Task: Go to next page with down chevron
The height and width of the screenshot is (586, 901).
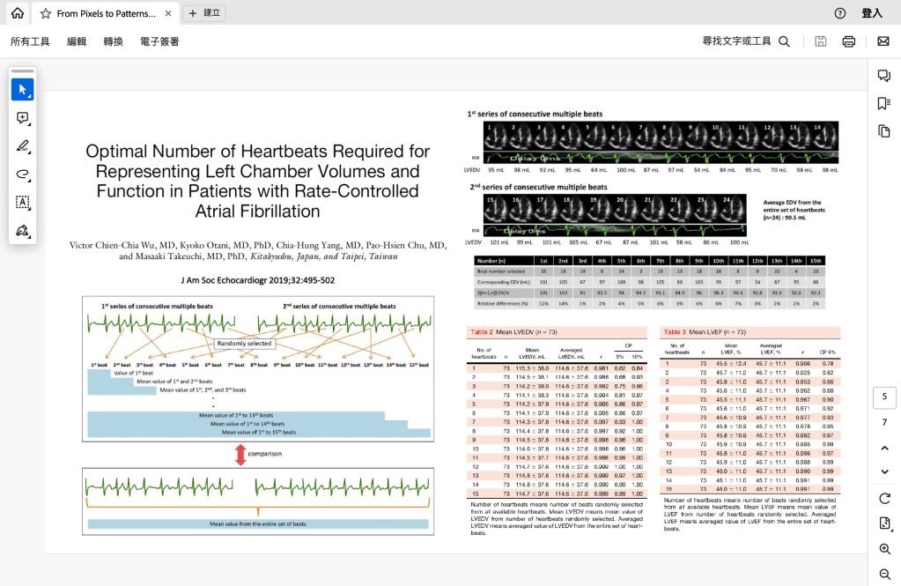Action: click(x=884, y=472)
